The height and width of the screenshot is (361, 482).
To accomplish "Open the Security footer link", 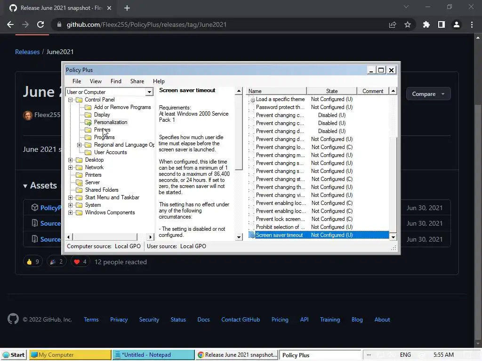I will 149,320.
